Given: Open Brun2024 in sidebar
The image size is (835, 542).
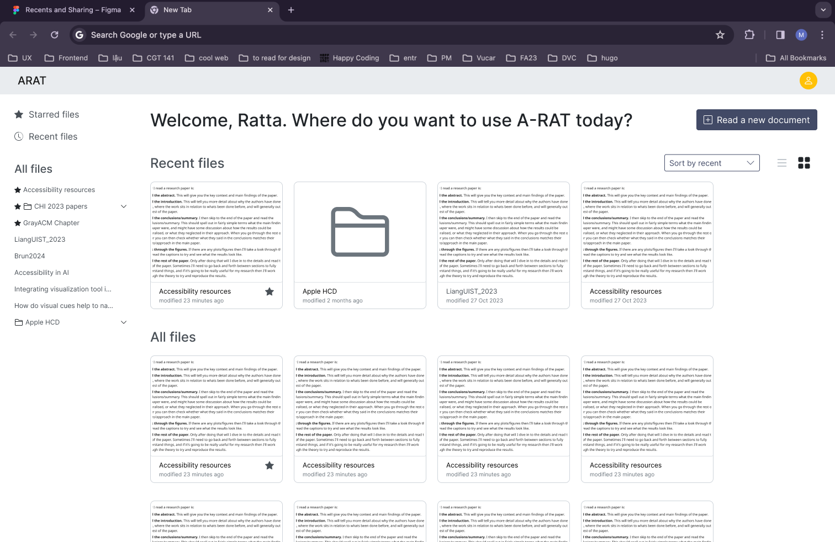Looking at the screenshot, I should (30, 256).
